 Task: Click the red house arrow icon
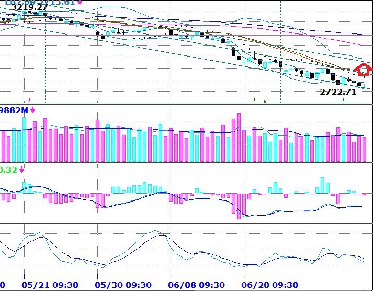coord(363,69)
